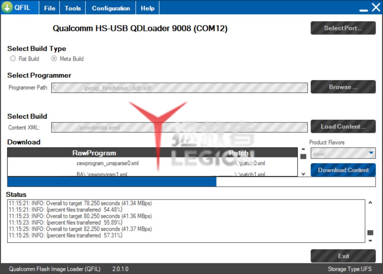Select the patch1.xml cell

click(x=239, y=174)
